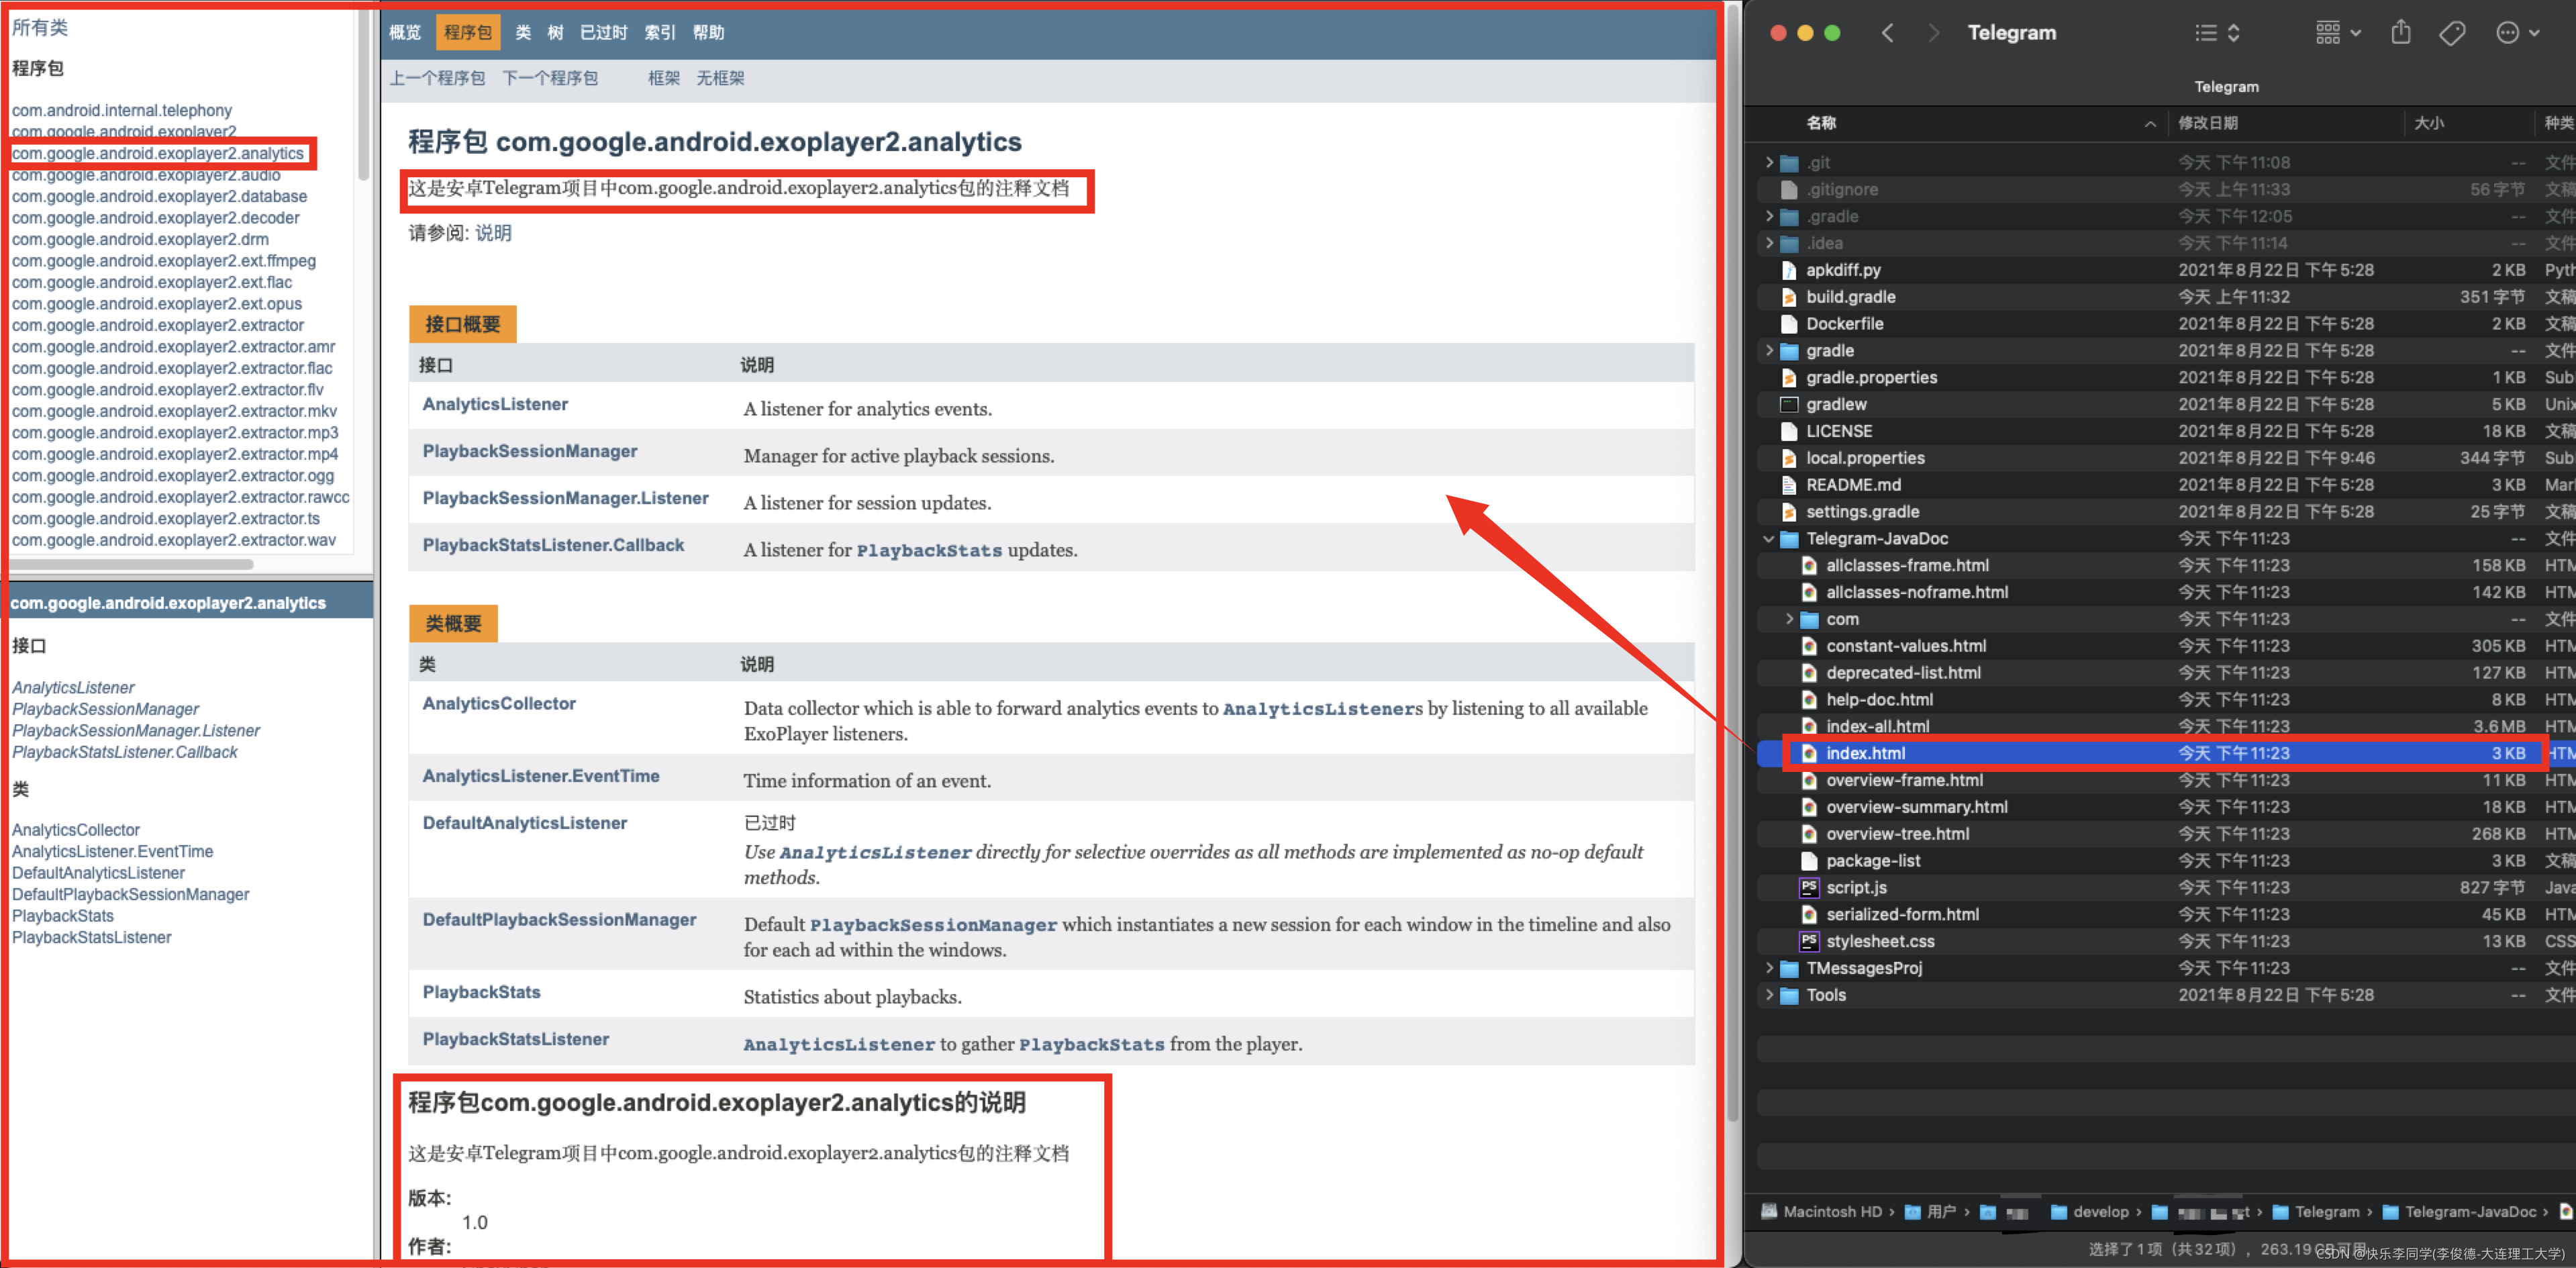Open the 概览 tab in JavaDoc navbar
Viewport: 2576px width, 1268px height.
pyautogui.click(x=405, y=33)
